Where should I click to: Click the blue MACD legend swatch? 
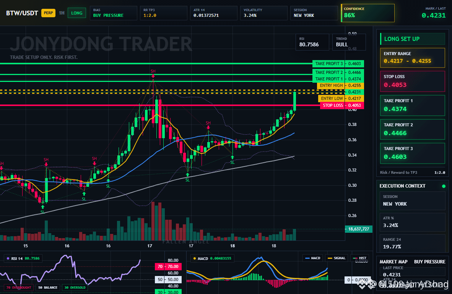point(307,258)
